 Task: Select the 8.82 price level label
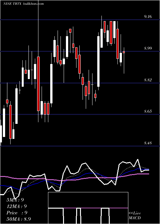click(148, 80)
